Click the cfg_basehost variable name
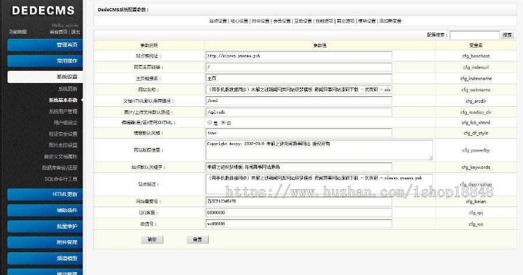Image resolution: width=523 pixels, height=275 pixels. 476,56
